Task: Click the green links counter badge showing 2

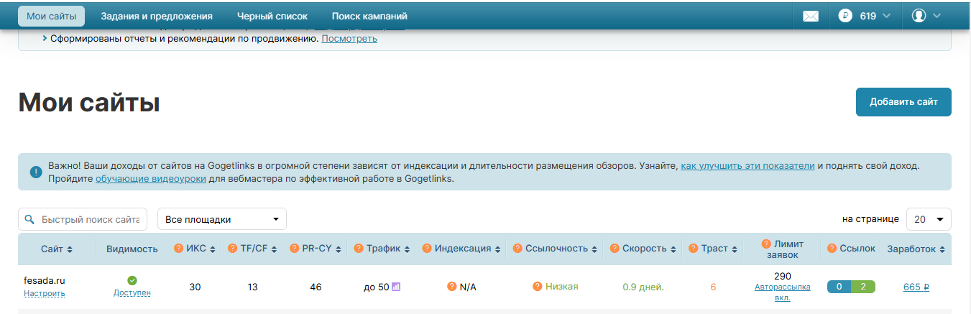Action: coord(862,287)
